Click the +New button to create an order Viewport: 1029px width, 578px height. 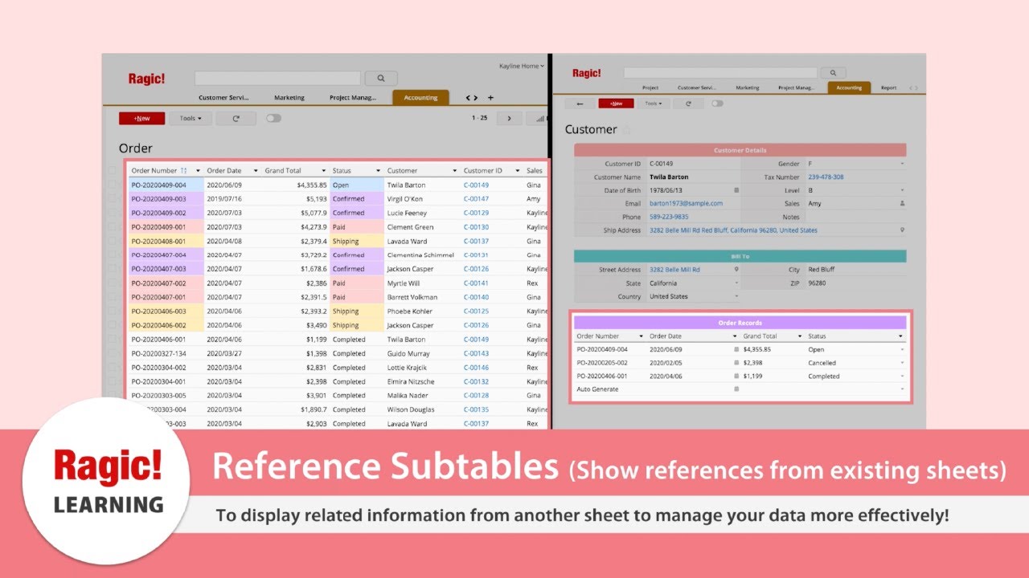click(141, 117)
